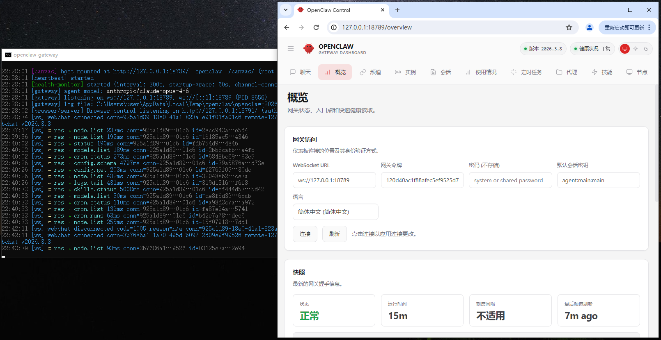Select the 概览 overview tab
The image size is (661, 340).
[x=335, y=72]
